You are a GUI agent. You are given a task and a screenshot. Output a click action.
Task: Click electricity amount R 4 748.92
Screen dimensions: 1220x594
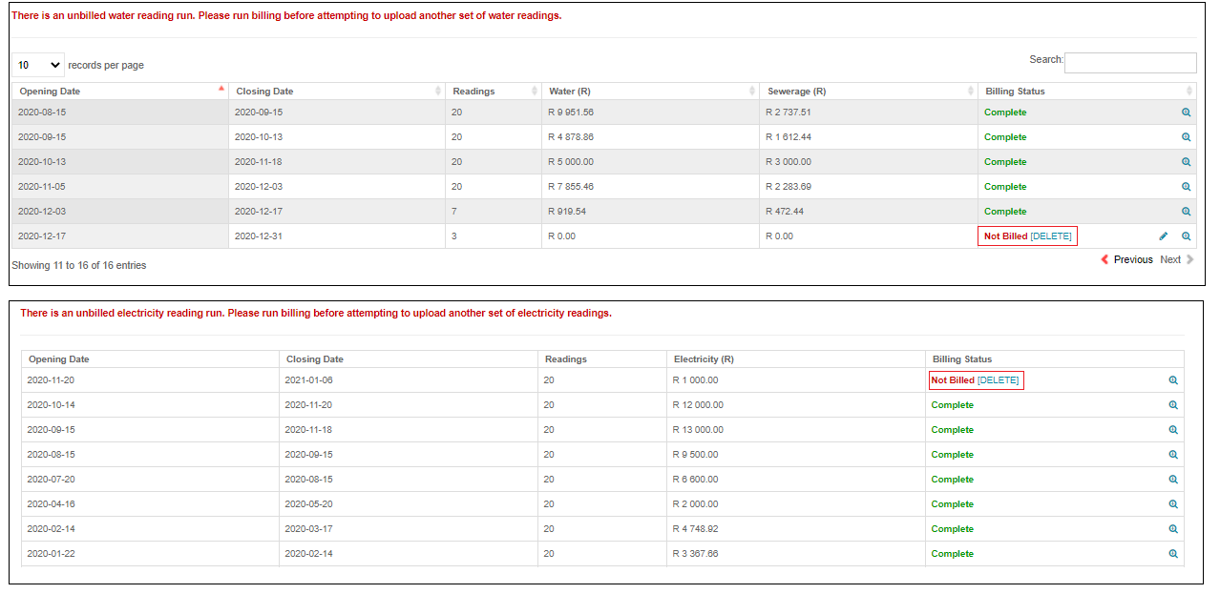(x=696, y=529)
